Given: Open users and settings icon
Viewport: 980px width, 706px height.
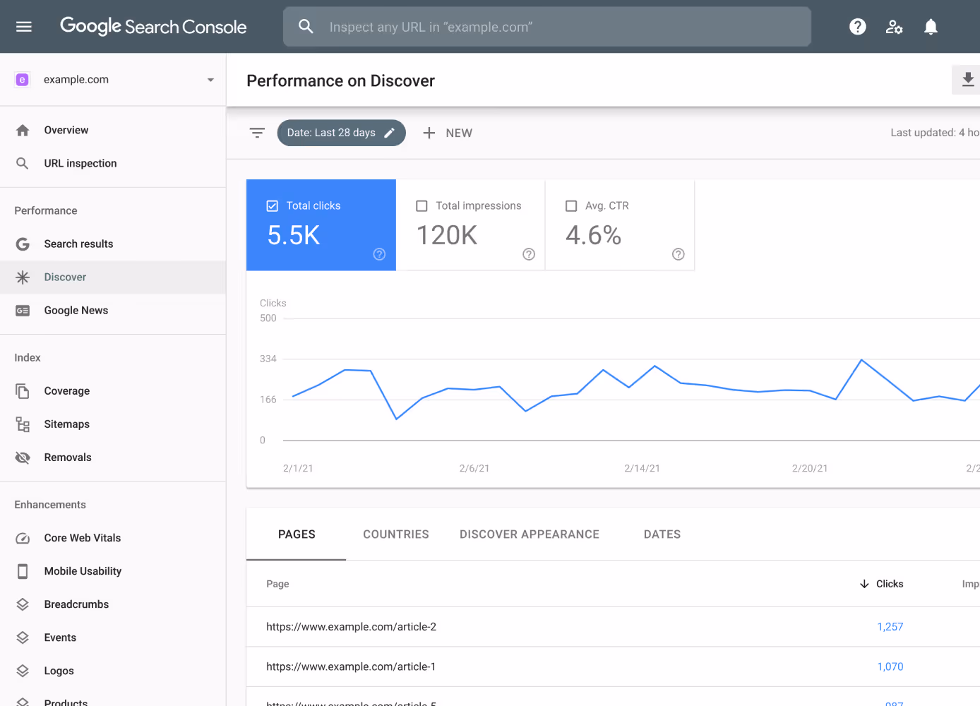Looking at the screenshot, I should coord(895,27).
